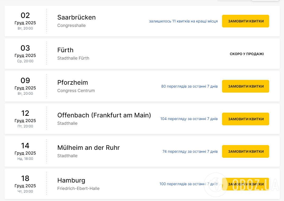Viewport: 284px width, 201px height.
Task: Select the 02 December 2025 date block
Action: [25, 21]
